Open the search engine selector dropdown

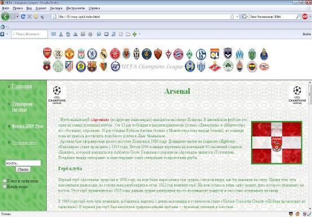coord(245,17)
